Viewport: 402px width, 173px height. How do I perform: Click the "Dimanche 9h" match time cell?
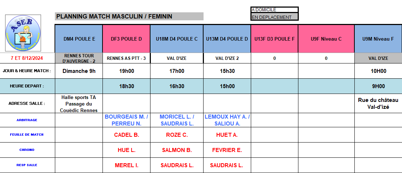pyautogui.click(x=79, y=71)
